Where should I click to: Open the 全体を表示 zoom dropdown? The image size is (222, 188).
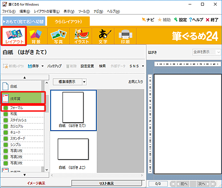tap(206, 52)
